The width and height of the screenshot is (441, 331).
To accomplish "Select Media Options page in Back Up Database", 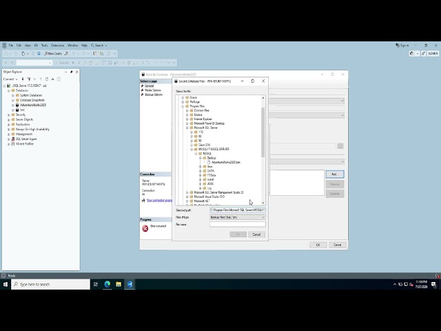I will click(x=153, y=90).
